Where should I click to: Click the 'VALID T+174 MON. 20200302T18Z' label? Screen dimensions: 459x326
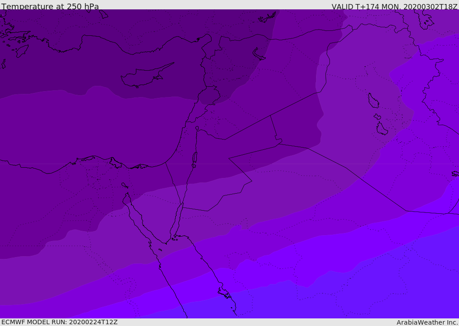tap(394, 6)
